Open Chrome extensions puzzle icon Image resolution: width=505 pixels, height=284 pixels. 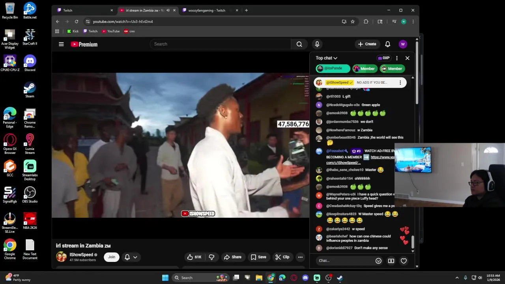366,22
